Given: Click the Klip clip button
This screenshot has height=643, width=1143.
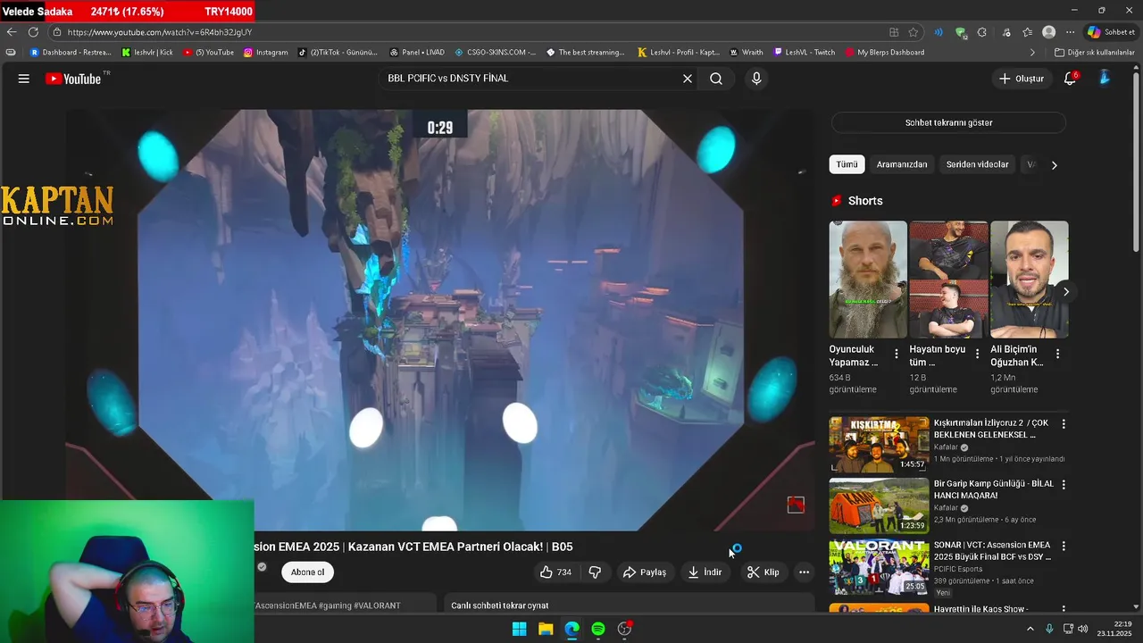Looking at the screenshot, I should coord(763,572).
